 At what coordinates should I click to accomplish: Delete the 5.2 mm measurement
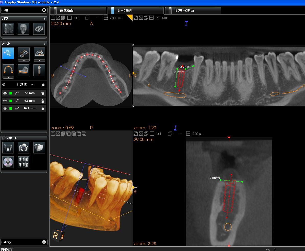(x=43, y=101)
